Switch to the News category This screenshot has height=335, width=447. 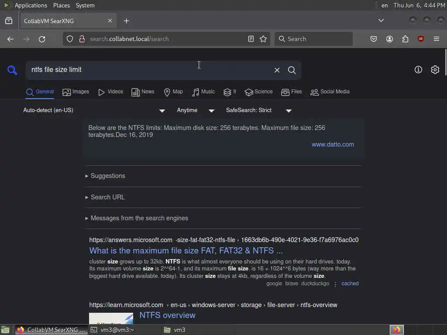(x=143, y=92)
